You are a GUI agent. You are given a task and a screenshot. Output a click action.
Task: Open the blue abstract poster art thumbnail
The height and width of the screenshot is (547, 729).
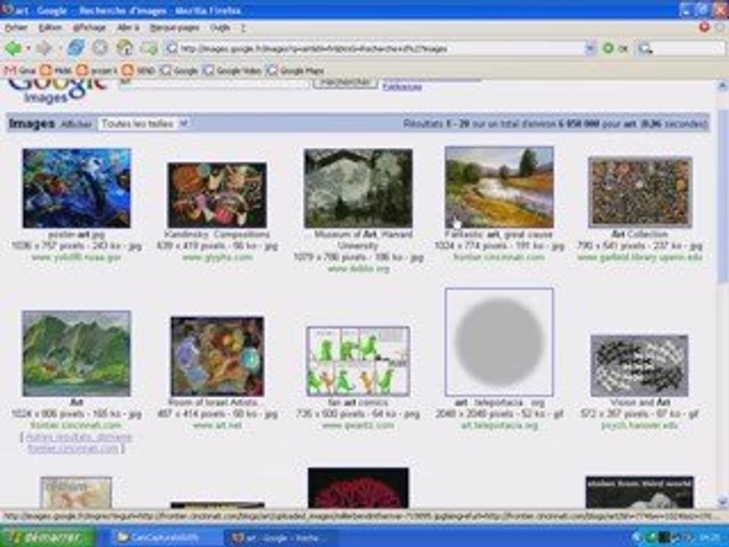pos(77,188)
